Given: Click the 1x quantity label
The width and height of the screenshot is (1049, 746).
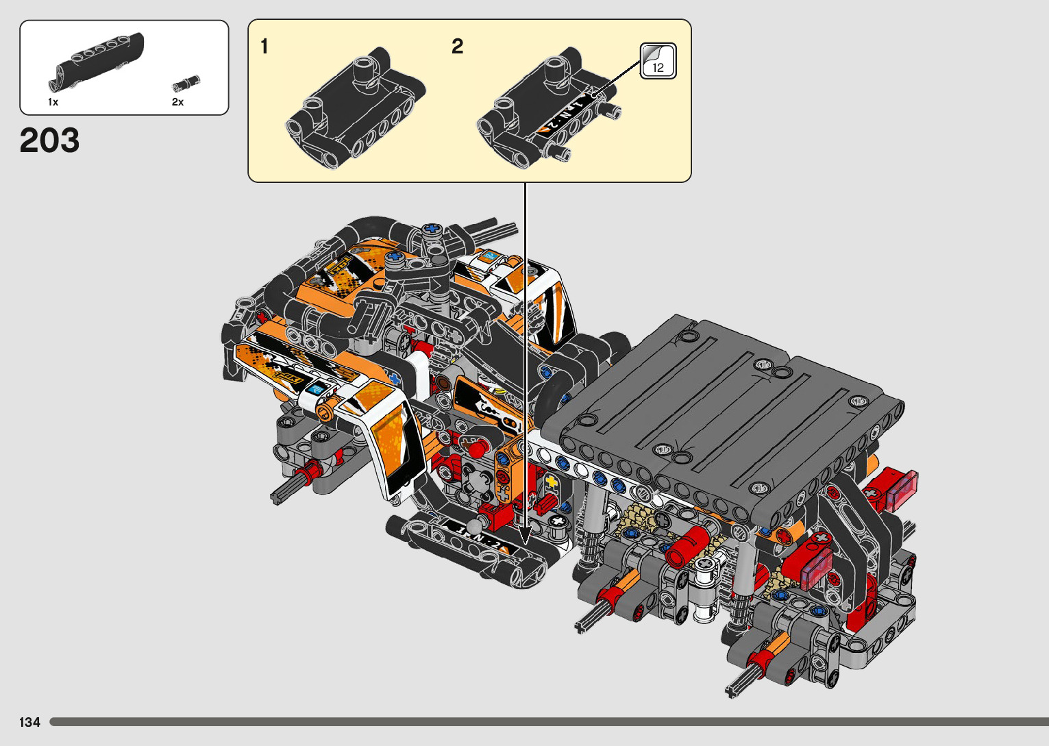Looking at the screenshot, I should pyautogui.click(x=53, y=102).
